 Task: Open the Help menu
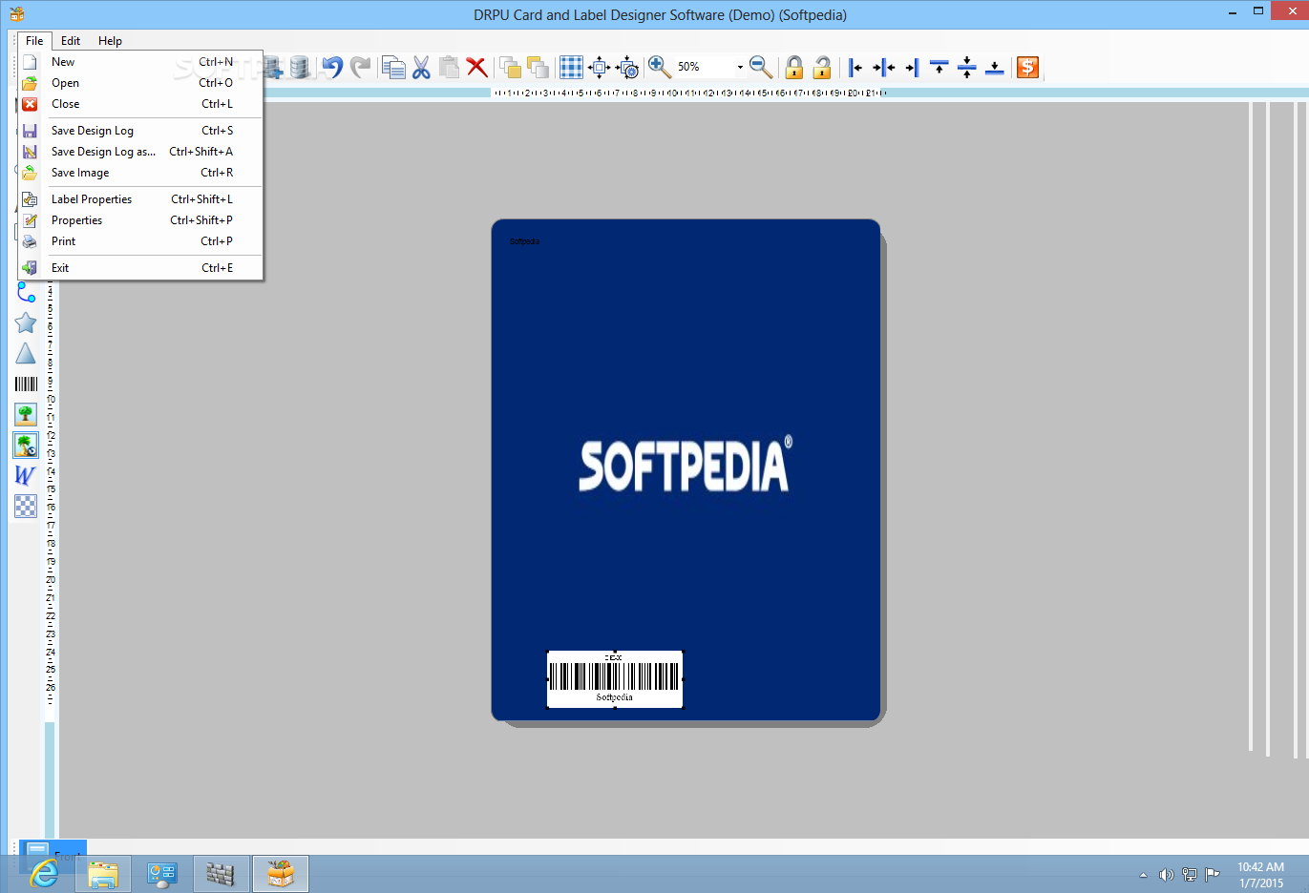[110, 41]
